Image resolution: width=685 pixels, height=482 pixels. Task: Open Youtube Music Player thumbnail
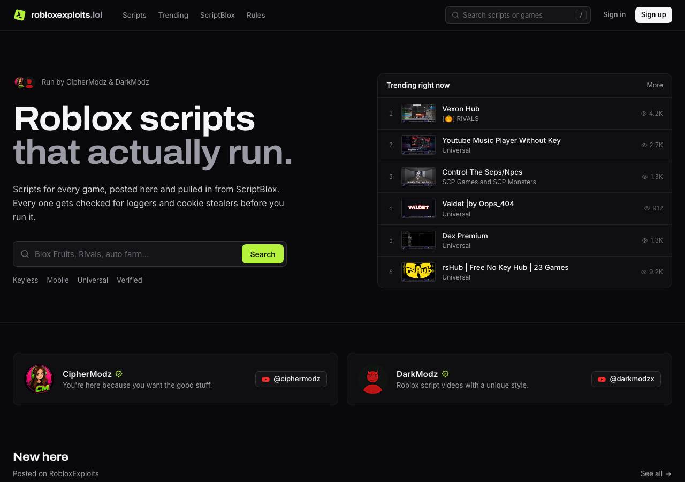(418, 145)
